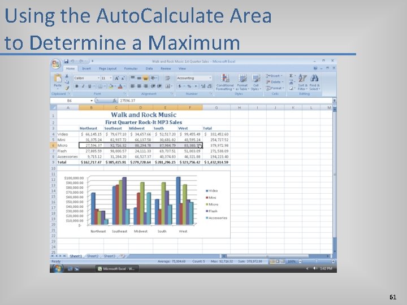
Task: Open the Accounting number format dropdown
Action: (x=210, y=78)
